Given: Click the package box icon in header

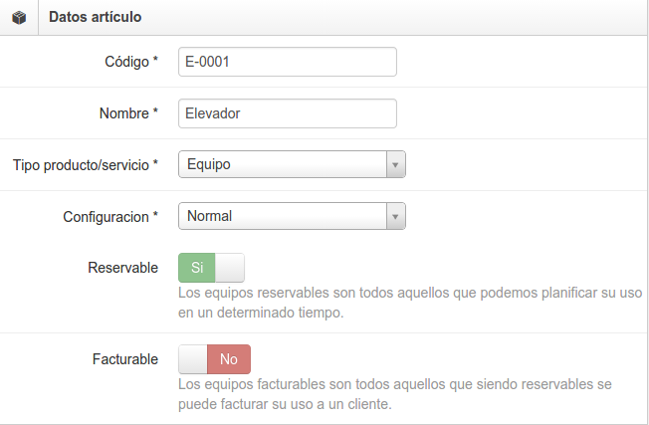Looking at the screenshot, I should (x=19, y=18).
